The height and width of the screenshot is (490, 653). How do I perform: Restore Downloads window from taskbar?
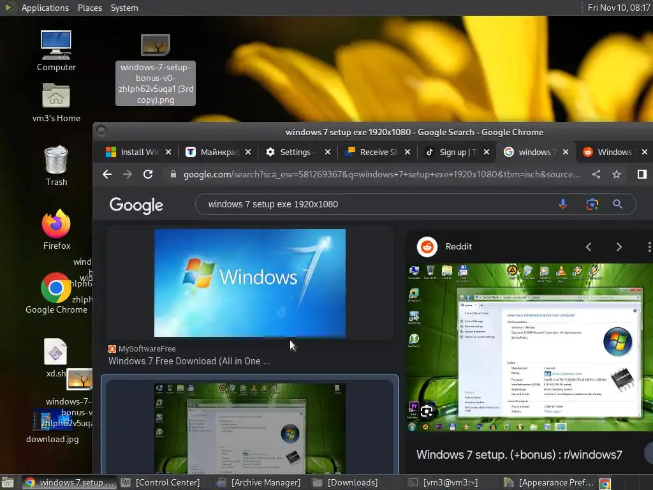(346, 482)
